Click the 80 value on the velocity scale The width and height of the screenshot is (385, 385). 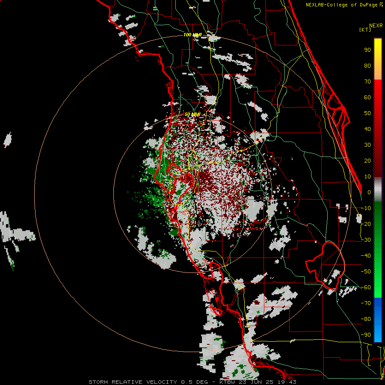pyautogui.click(x=367, y=66)
